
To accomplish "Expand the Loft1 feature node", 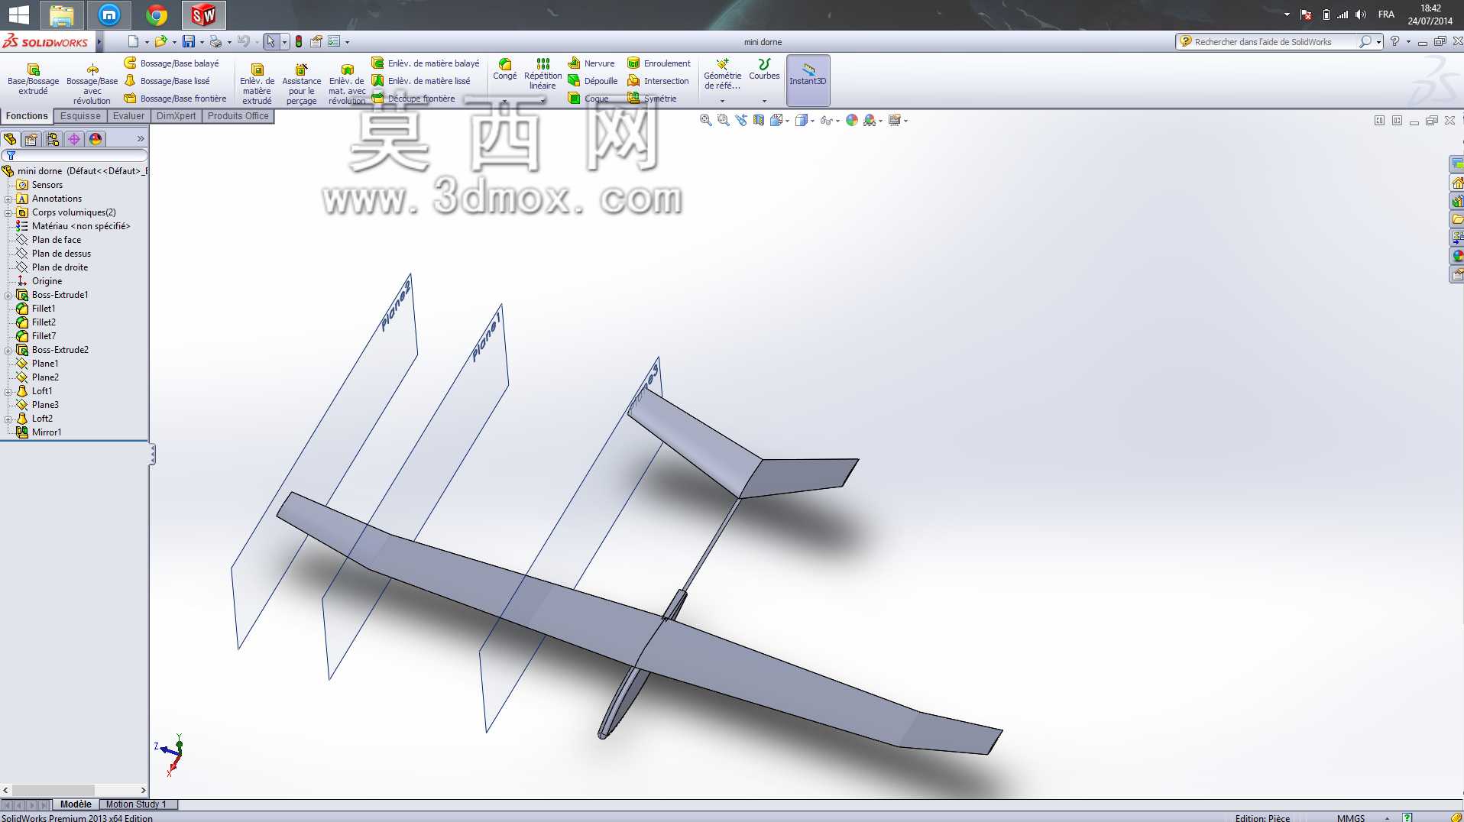I will point(8,391).
